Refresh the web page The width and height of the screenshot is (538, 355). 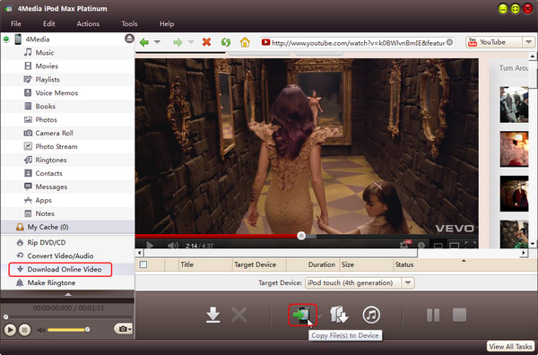pyautogui.click(x=226, y=42)
